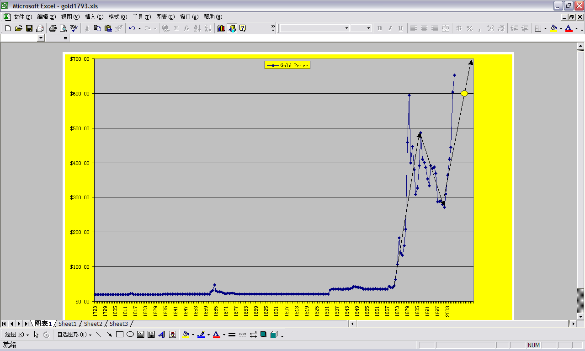Open a new workbook
The height and width of the screenshot is (351, 585).
pos(7,28)
